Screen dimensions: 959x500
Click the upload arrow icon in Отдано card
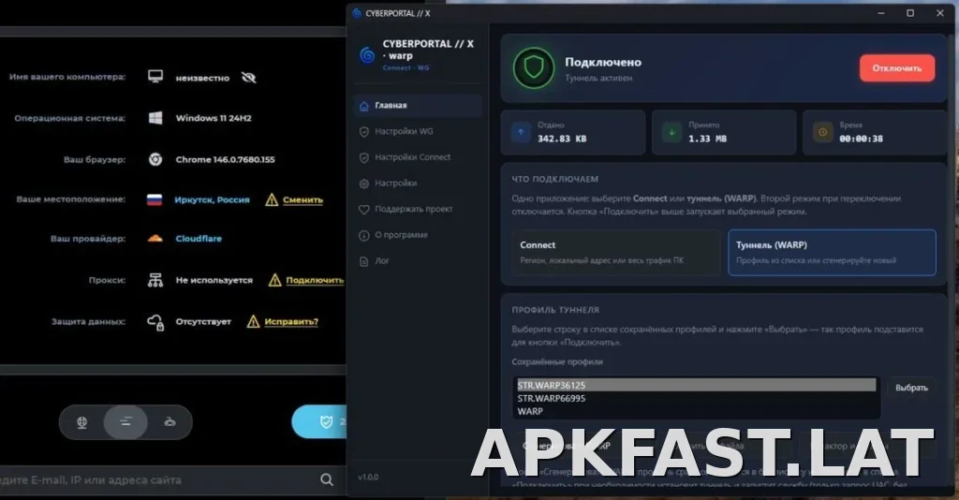tap(521, 132)
